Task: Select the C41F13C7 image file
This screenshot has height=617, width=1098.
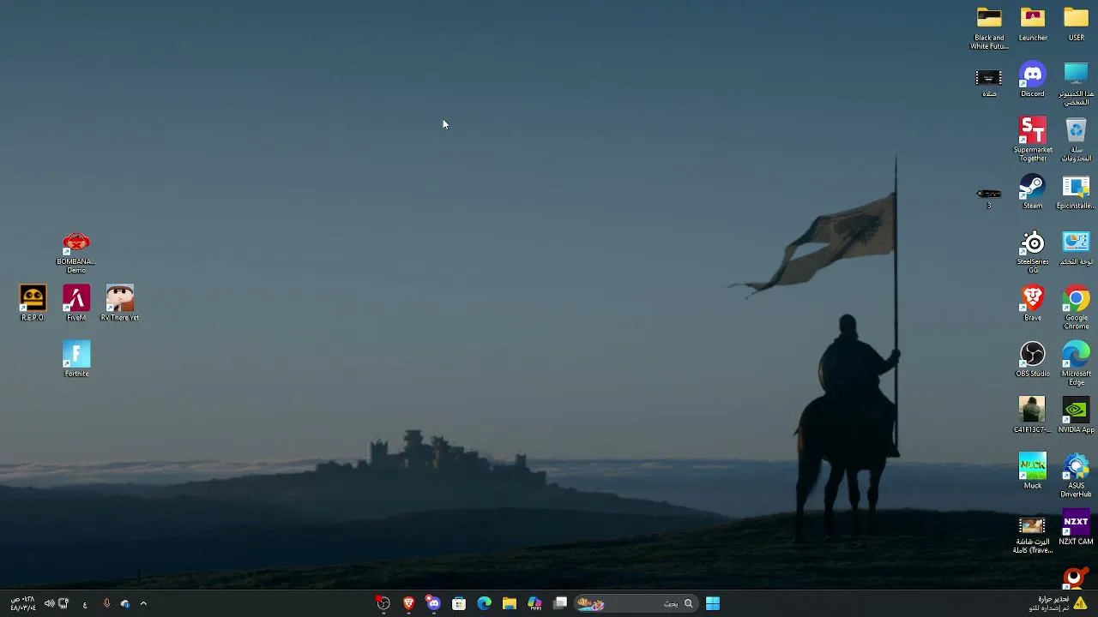Action: tap(1032, 416)
